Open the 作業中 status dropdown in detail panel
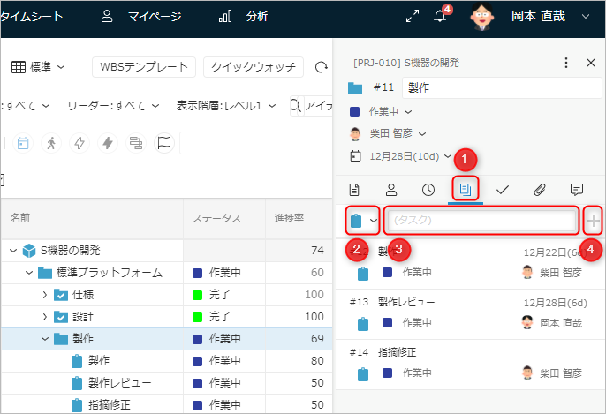 [390, 111]
